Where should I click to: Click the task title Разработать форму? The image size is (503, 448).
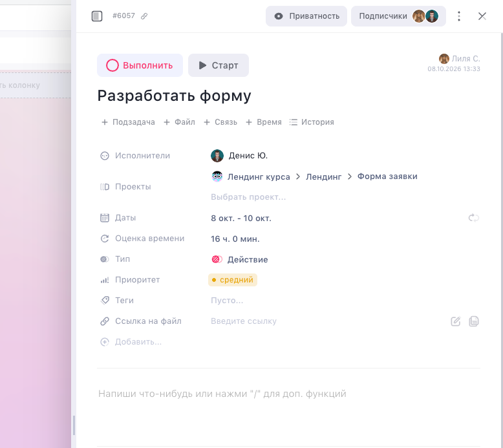[x=174, y=96]
